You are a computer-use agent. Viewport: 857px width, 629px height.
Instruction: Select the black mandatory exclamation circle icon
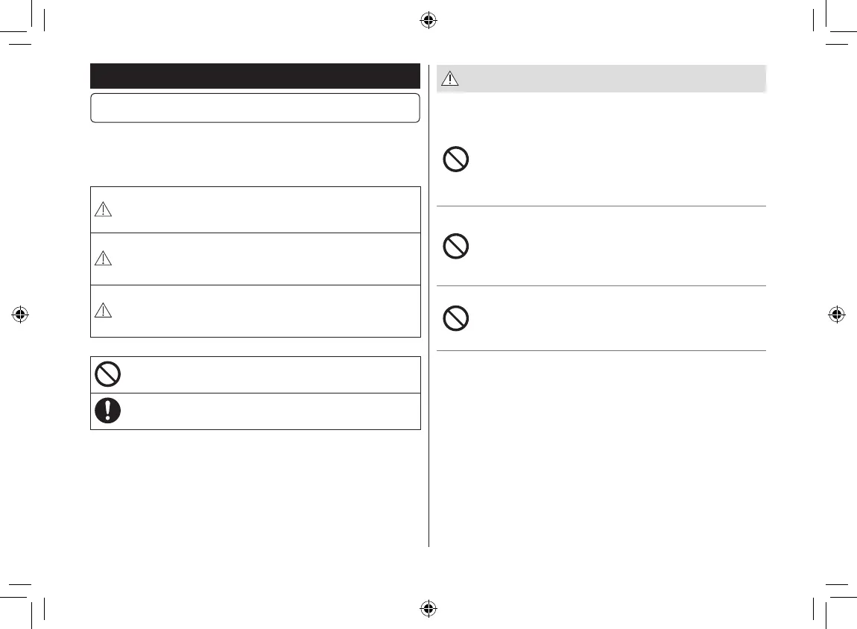(x=108, y=411)
